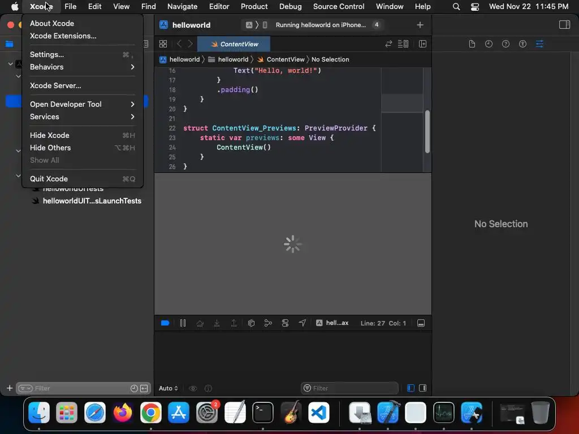Toggle source-controlled files filter
Image resolution: width=579 pixels, height=434 pixels.
pos(144,388)
